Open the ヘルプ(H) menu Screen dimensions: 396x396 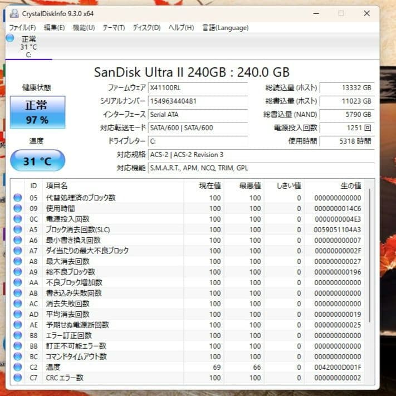point(182,27)
